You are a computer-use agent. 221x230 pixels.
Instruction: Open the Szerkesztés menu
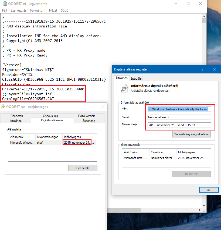tap(19, 10)
